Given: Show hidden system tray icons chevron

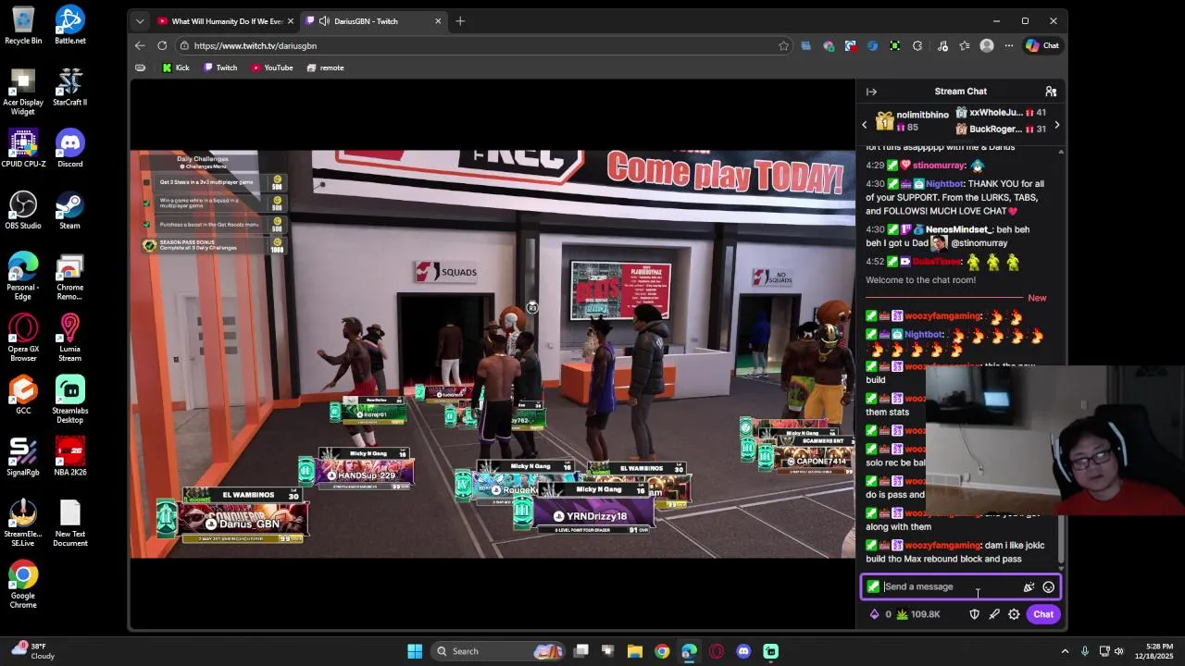Looking at the screenshot, I should click(x=1065, y=651).
